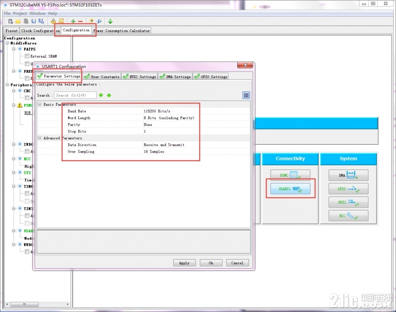Click the Cancel button

pyautogui.click(x=238, y=263)
